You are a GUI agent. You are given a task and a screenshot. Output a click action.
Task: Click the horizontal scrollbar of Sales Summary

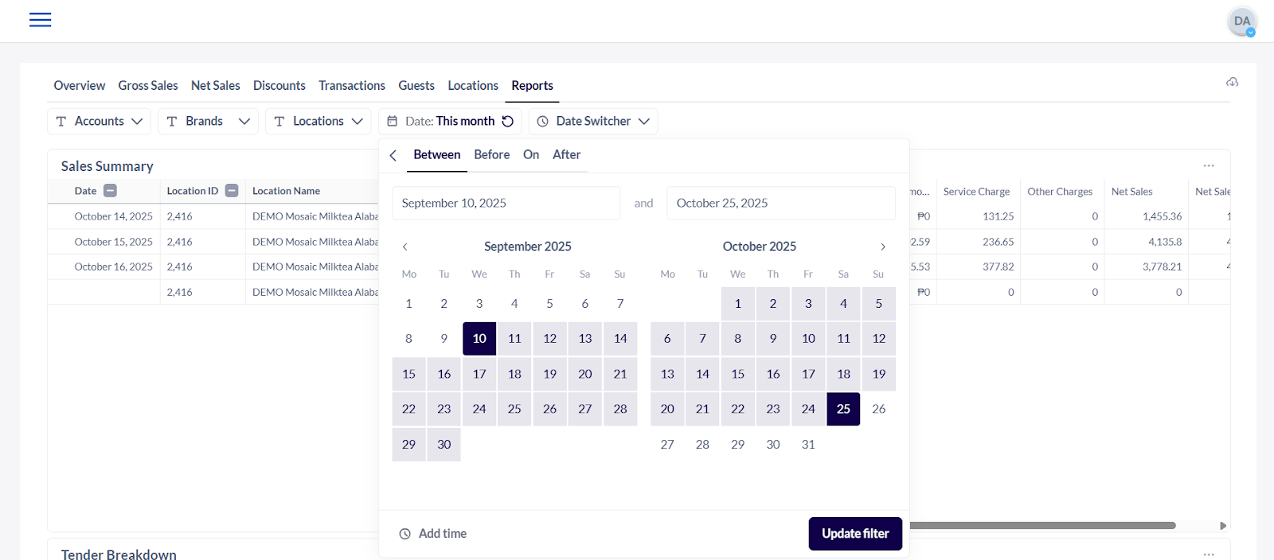pos(1041,526)
